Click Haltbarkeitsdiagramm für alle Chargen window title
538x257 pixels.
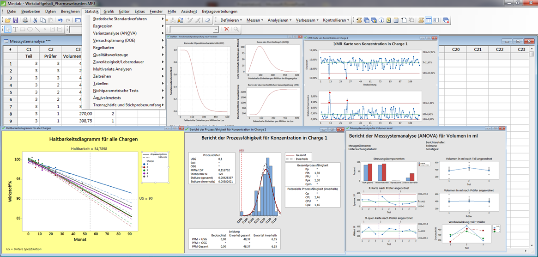pyautogui.click(x=29, y=128)
